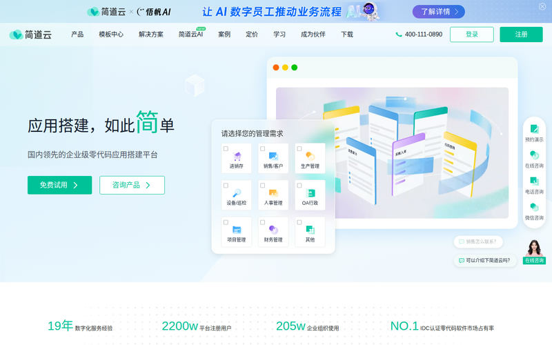The width and height of the screenshot is (552, 345).
Task: Click the 3D illustration in the mock window
Action: (x=392, y=152)
